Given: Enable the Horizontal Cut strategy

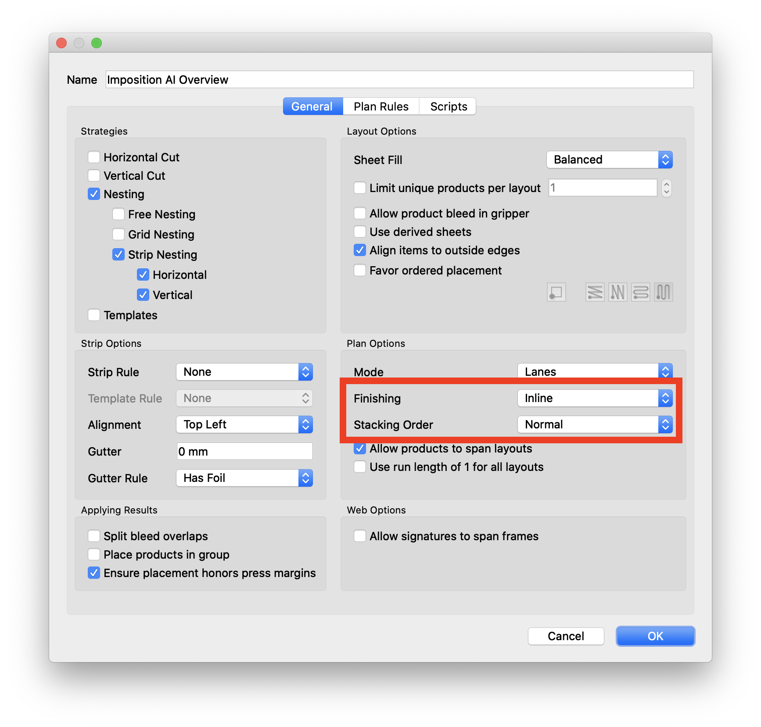Looking at the screenshot, I should pyautogui.click(x=94, y=157).
